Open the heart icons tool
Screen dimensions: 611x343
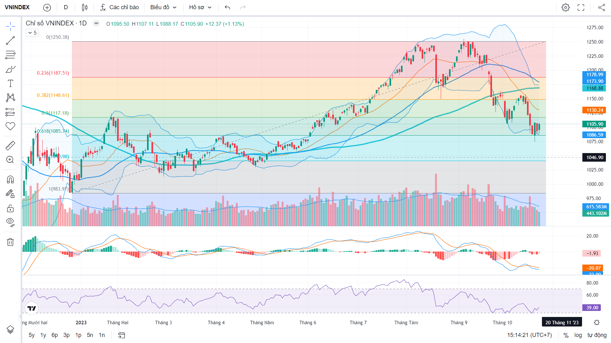[x=11, y=126]
